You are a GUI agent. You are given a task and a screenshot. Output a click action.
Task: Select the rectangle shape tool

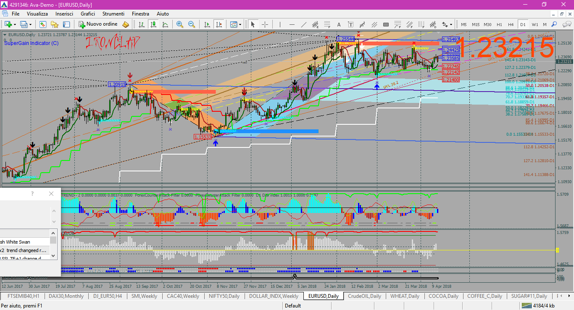click(x=386, y=24)
